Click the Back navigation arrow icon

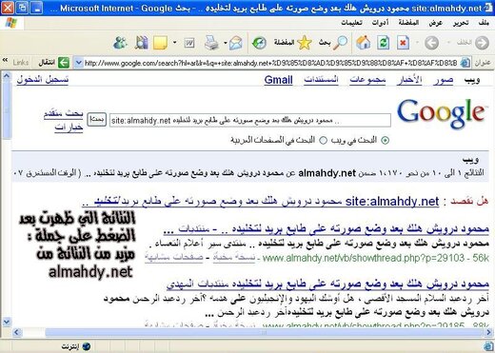point(482,43)
